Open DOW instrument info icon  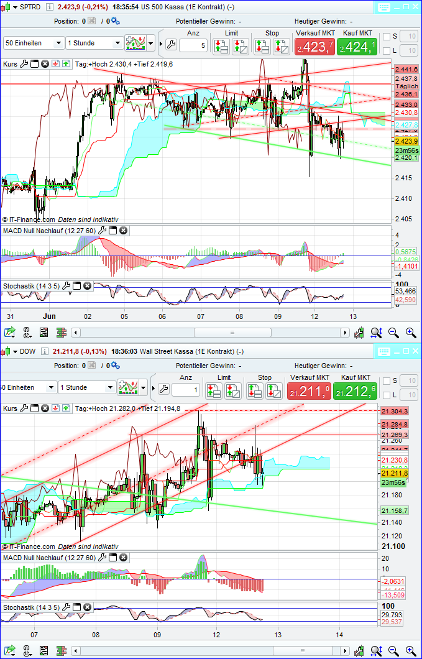[x=45, y=351]
